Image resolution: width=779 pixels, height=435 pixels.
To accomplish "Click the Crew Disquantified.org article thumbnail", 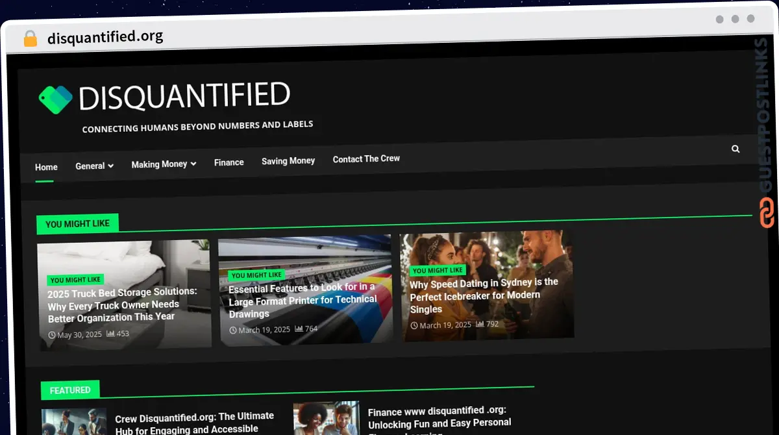I will 74,421.
